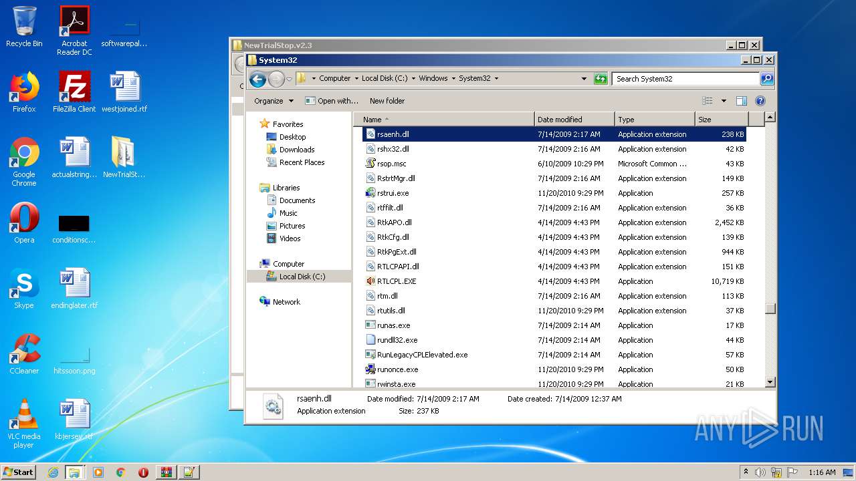
Task: Select Pictures library
Action: point(292,226)
